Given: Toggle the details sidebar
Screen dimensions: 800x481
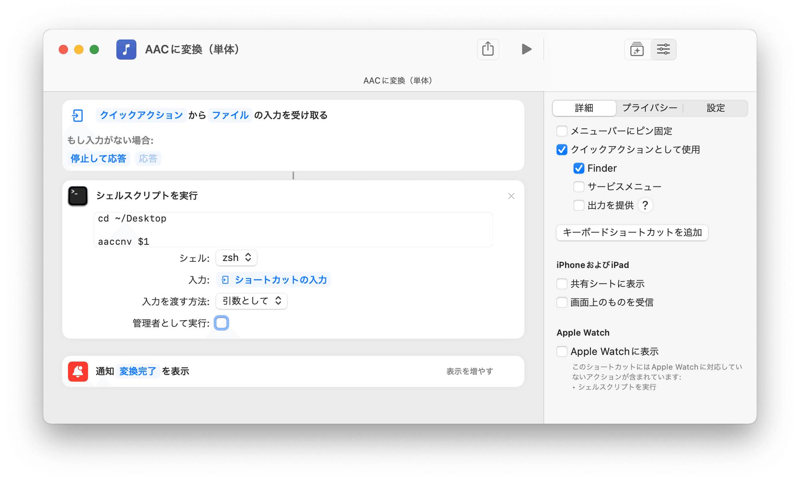Looking at the screenshot, I should [x=664, y=49].
